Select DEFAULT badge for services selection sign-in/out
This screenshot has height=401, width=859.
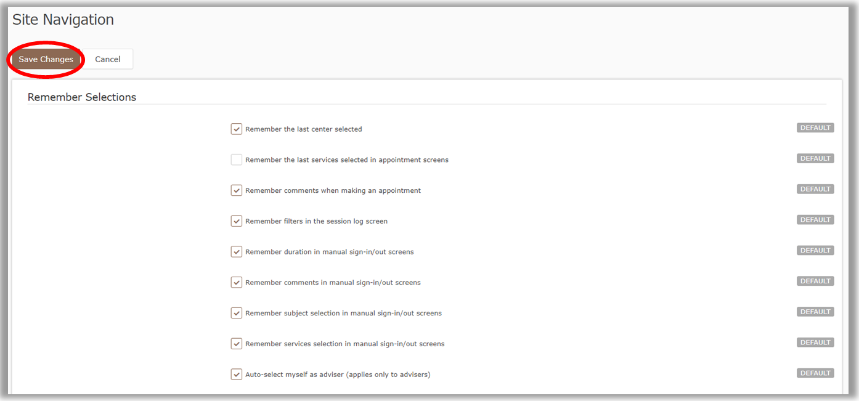pos(815,342)
